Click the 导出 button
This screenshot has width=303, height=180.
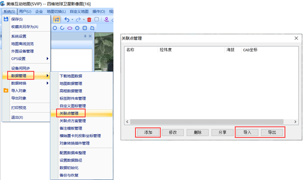click(x=272, y=133)
